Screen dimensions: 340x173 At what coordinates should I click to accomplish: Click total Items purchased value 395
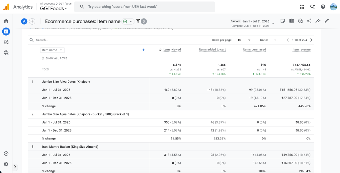[263, 65]
